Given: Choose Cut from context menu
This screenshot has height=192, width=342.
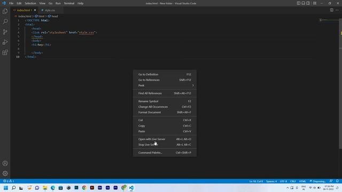Looking at the screenshot, I should tap(165, 120).
